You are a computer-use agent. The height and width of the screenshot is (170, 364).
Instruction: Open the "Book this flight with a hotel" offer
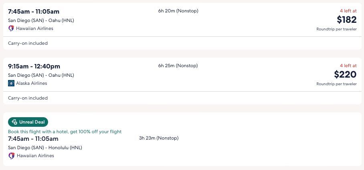(x=65, y=132)
